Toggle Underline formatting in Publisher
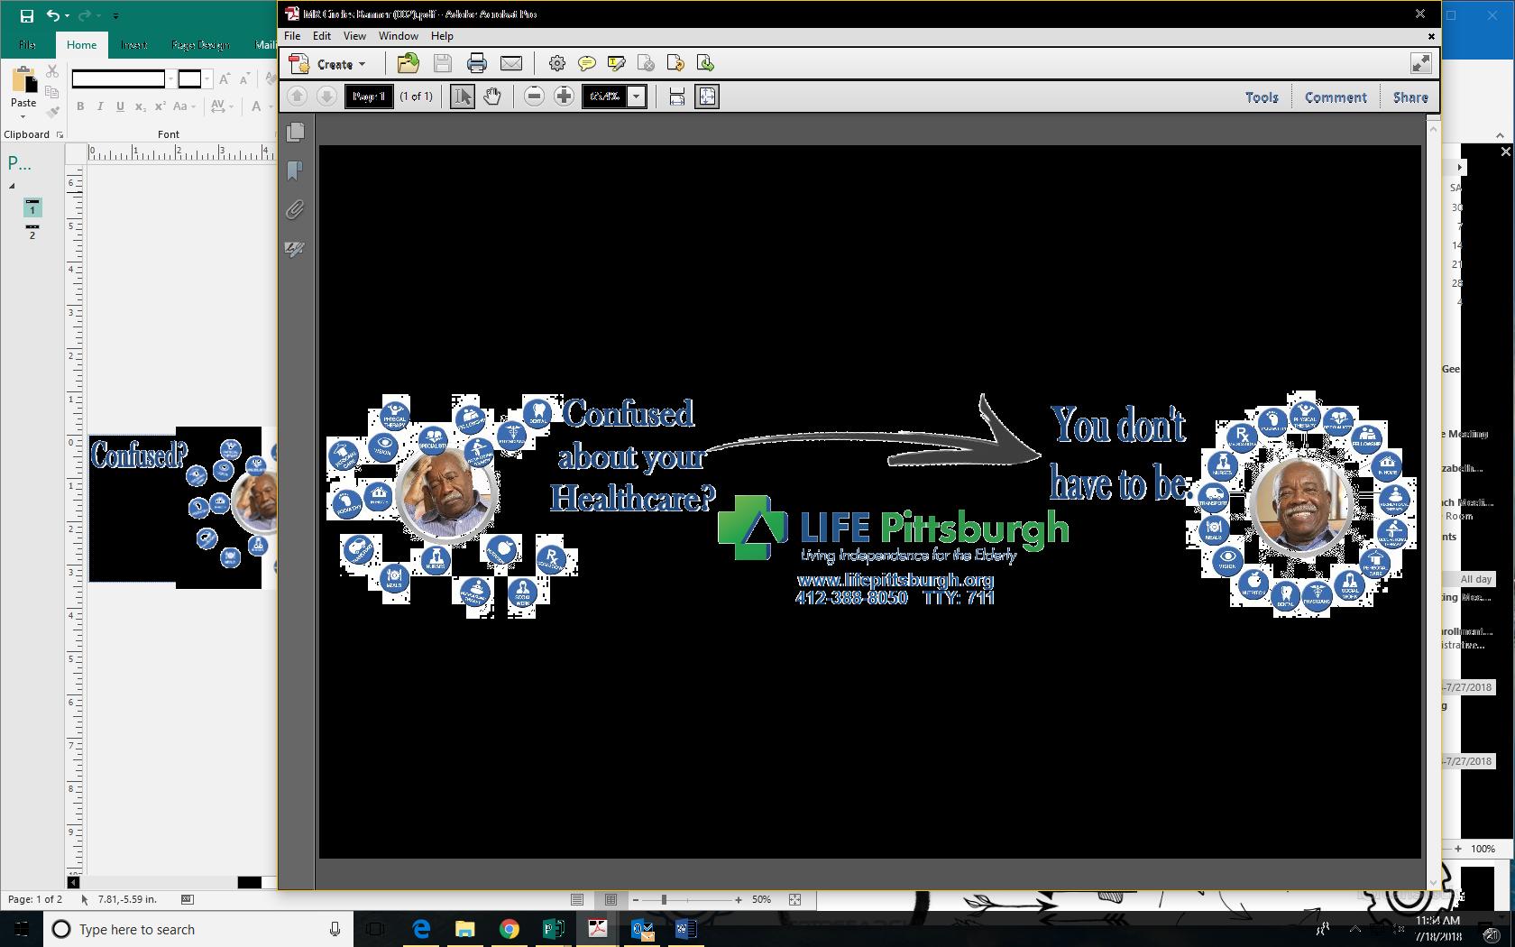This screenshot has height=947, width=1515. coord(120,106)
